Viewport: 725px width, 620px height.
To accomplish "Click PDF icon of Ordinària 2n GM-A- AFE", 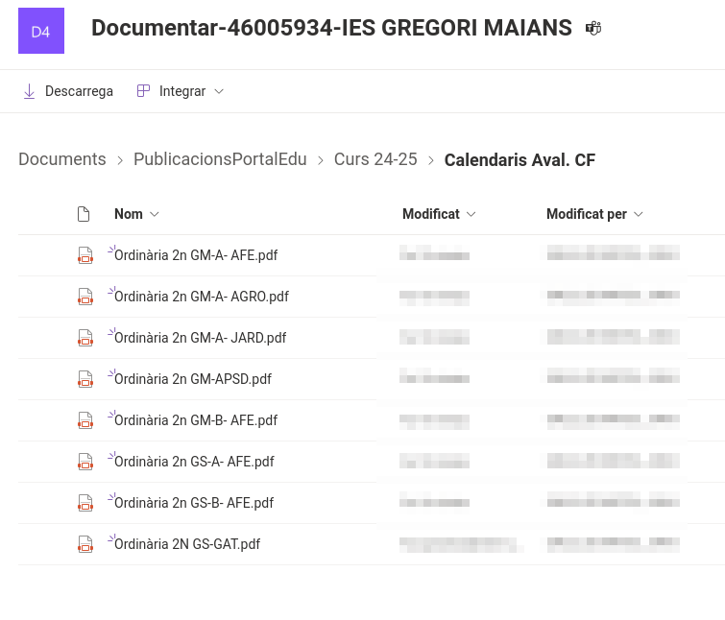I will pos(85,255).
